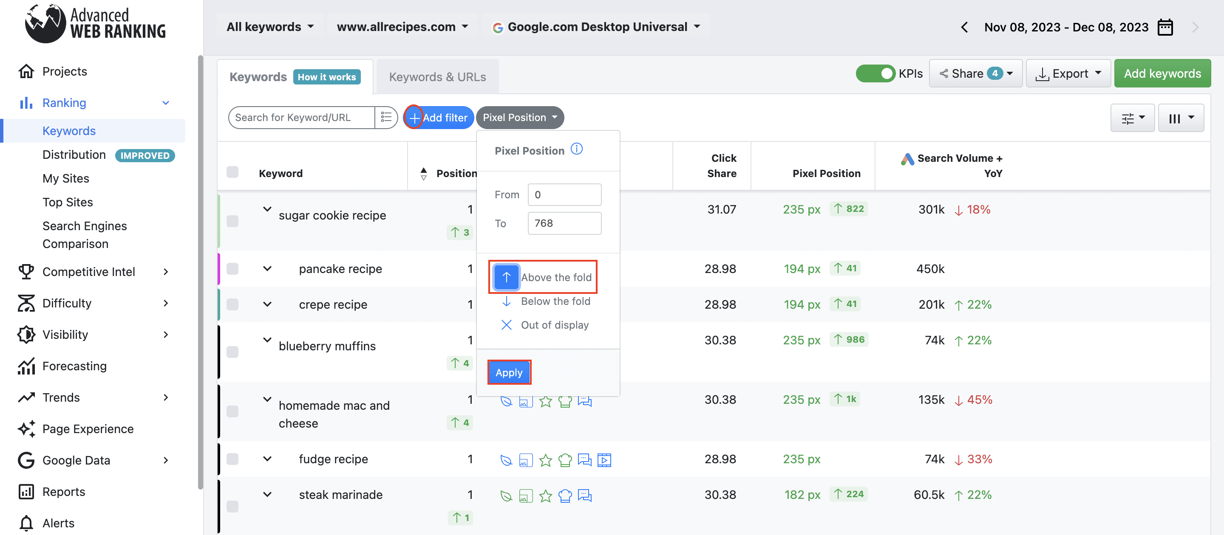Check the homemade mac and cheese checkbox
Image resolution: width=1224 pixels, height=535 pixels.
[232, 411]
